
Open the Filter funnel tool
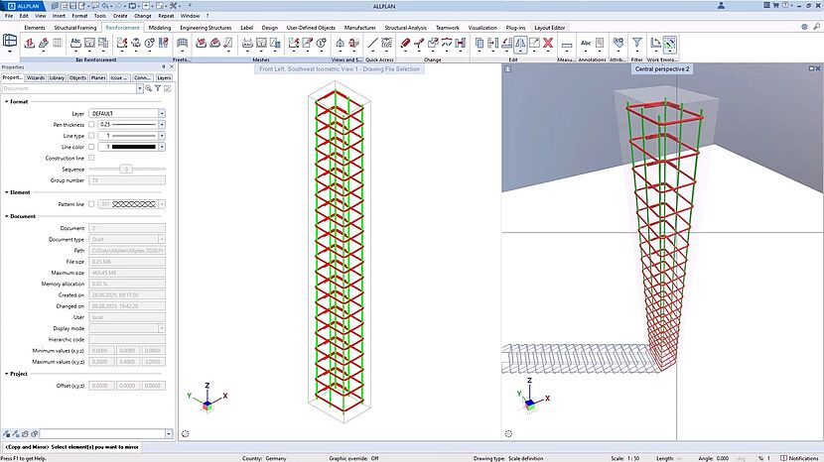[637, 44]
